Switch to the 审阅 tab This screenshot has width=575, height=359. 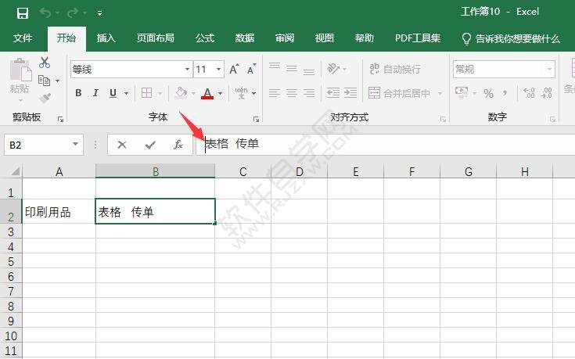click(x=285, y=38)
